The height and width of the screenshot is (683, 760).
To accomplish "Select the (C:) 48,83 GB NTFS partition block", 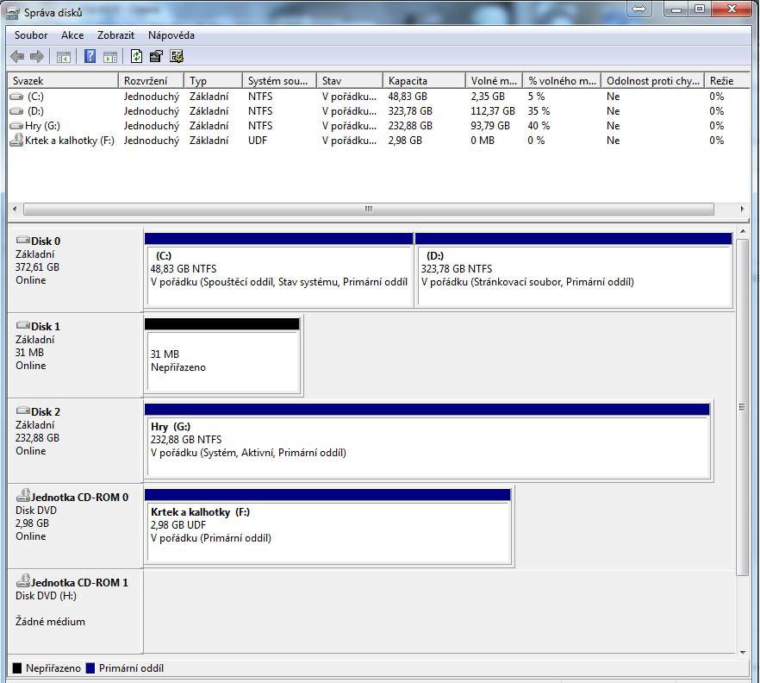I will pyautogui.click(x=278, y=274).
